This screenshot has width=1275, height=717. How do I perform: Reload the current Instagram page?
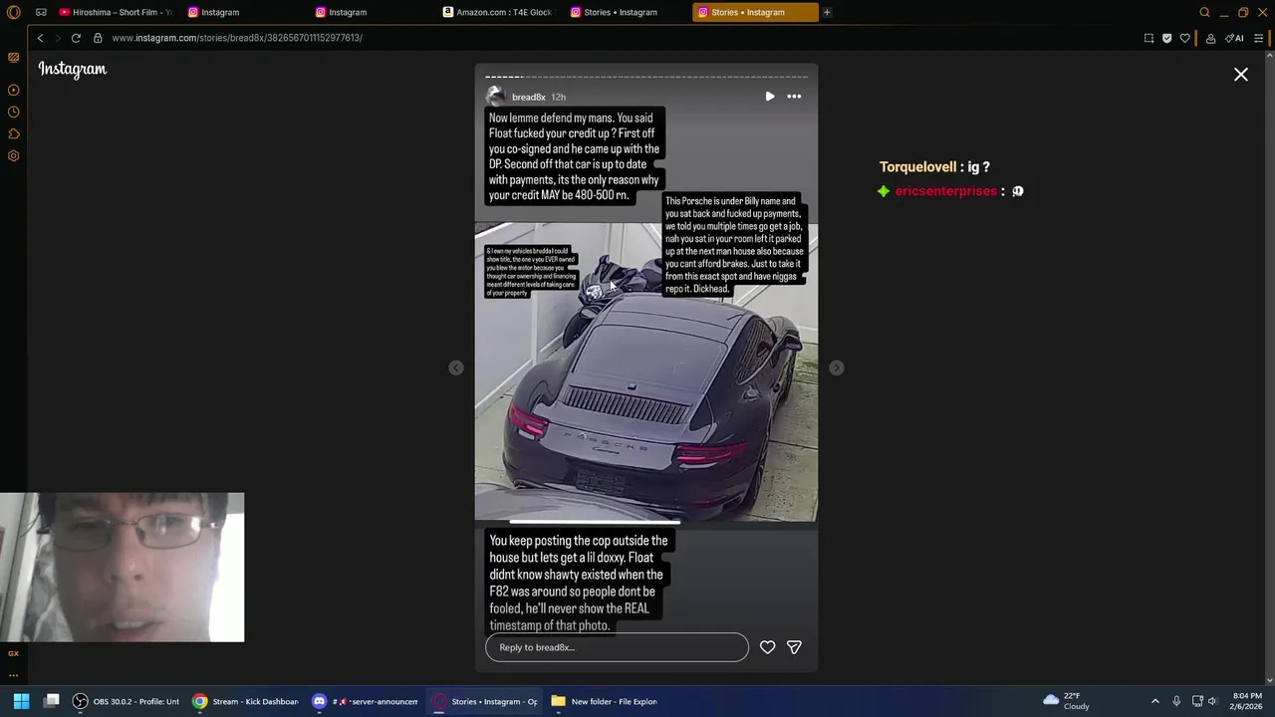click(x=76, y=38)
